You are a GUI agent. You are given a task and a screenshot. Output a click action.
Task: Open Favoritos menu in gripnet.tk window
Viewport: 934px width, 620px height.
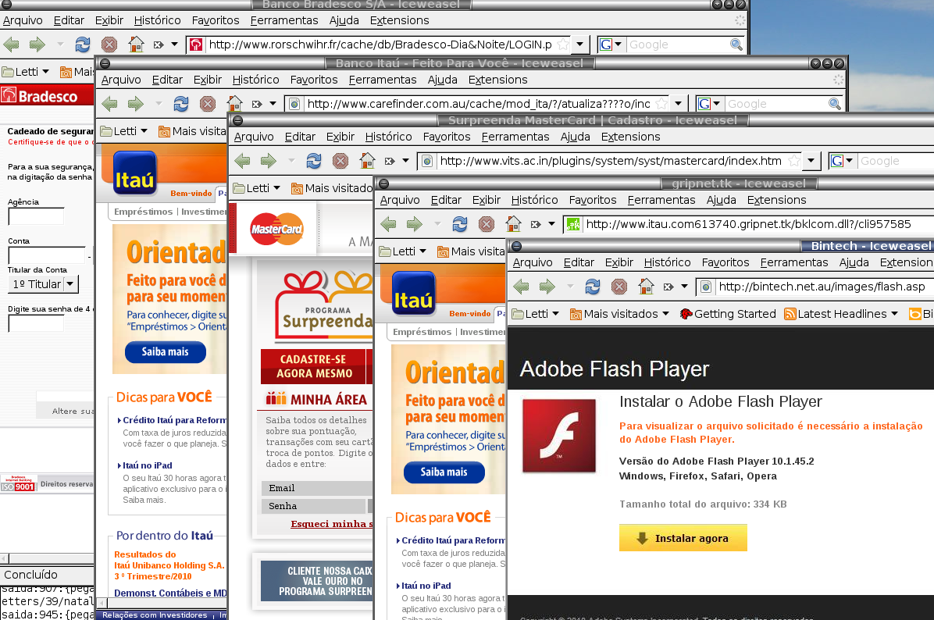click(x=593, y=200)
